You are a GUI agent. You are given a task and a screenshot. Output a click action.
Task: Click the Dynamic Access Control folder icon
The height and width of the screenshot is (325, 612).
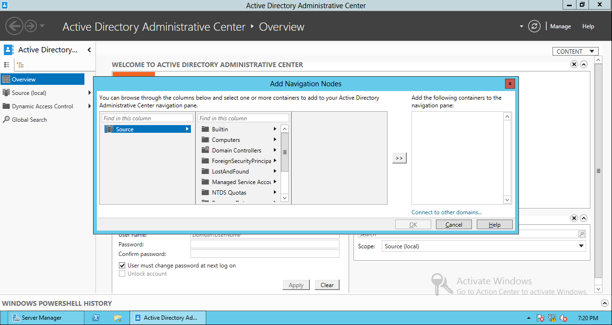pyautogui.click(x=7, y=106)
